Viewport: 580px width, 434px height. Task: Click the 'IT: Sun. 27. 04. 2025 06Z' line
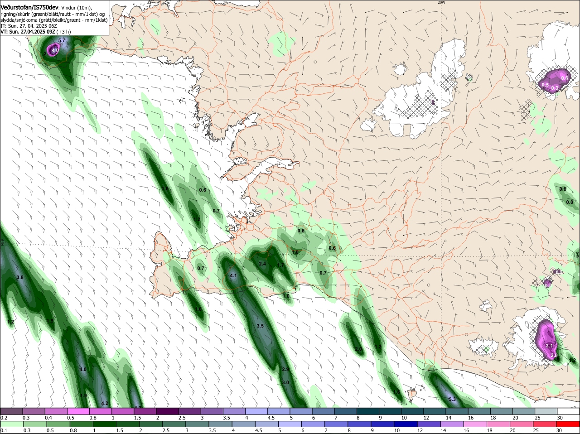(x=28, y=26)
